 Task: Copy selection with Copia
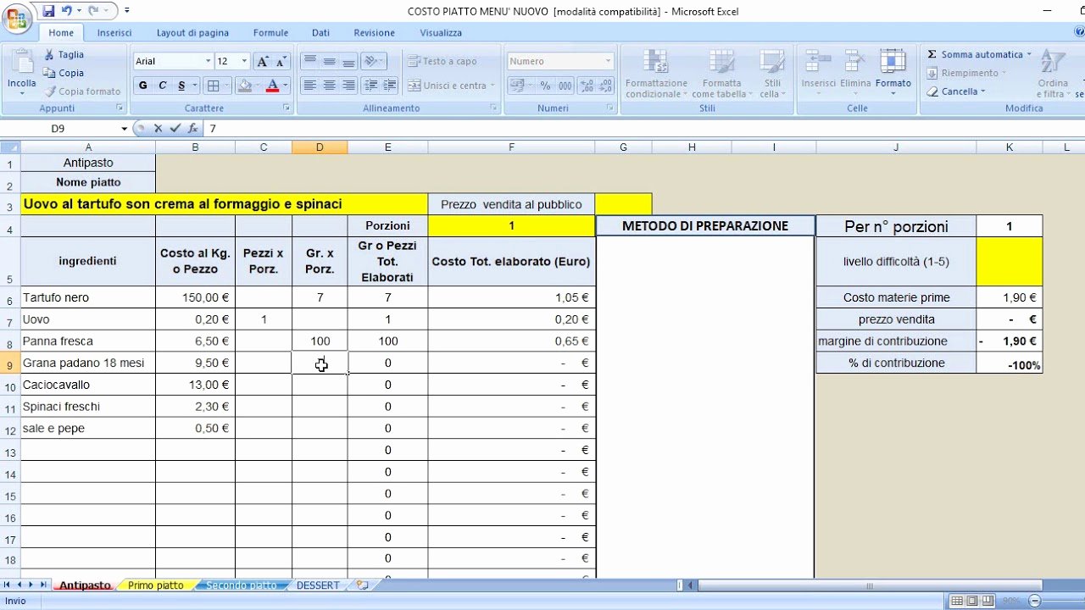coord(64,73)
